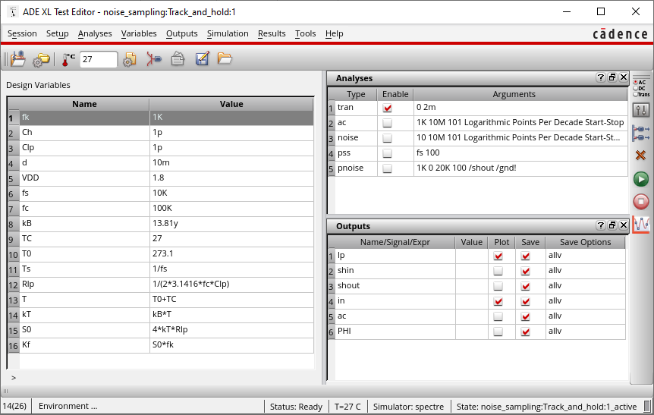Click the 'Environment ...' status bar entry

tap(68, 406)
